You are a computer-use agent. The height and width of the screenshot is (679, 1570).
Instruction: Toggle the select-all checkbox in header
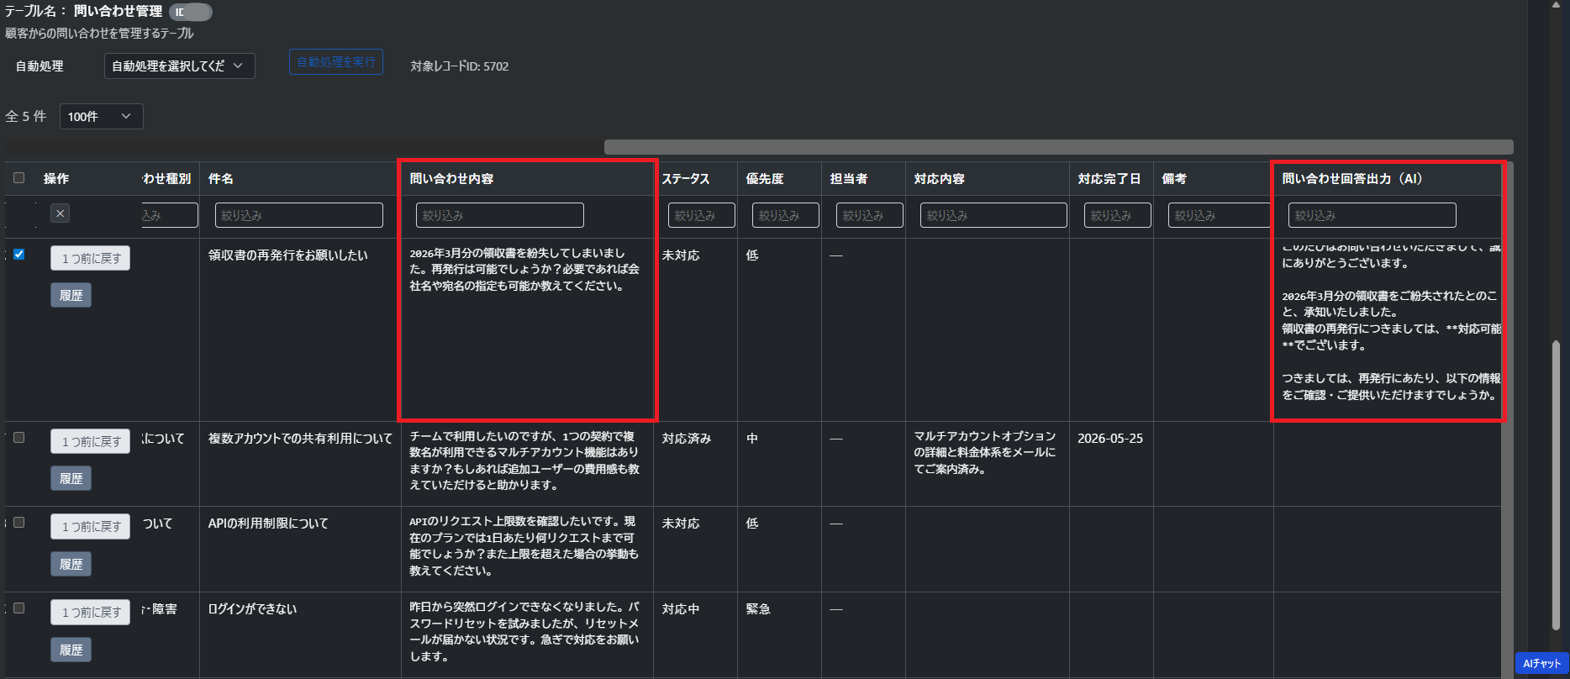[x=19, y=178]
